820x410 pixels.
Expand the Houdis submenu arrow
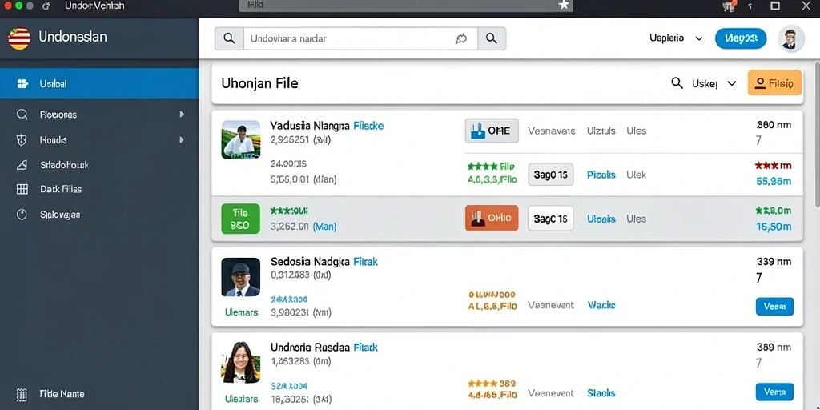[182, 139]
